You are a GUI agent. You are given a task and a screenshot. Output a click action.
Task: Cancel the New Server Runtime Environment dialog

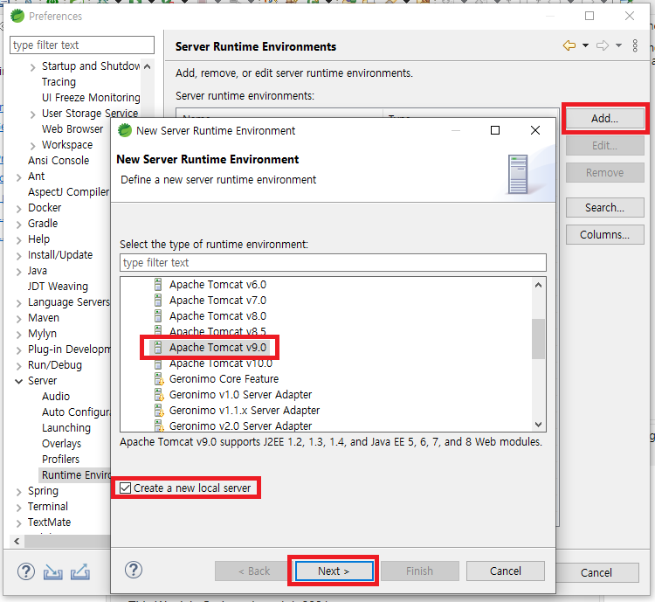(x=506, y=571)
